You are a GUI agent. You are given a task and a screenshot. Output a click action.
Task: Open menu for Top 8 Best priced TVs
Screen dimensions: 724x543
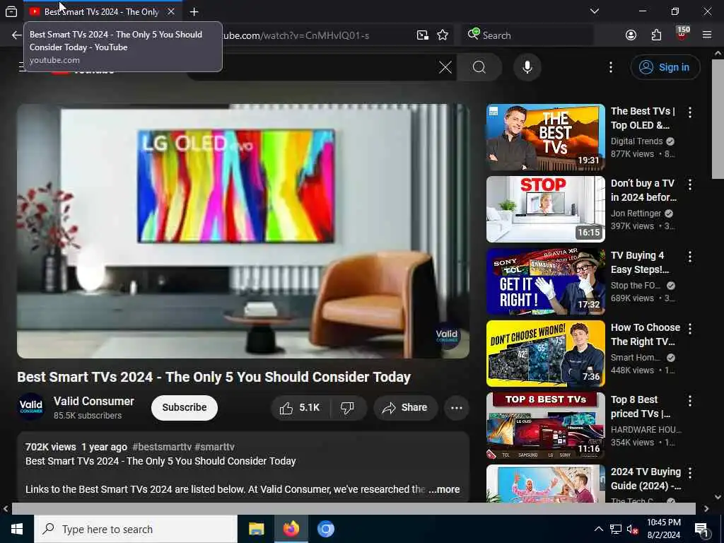point(690,401)
